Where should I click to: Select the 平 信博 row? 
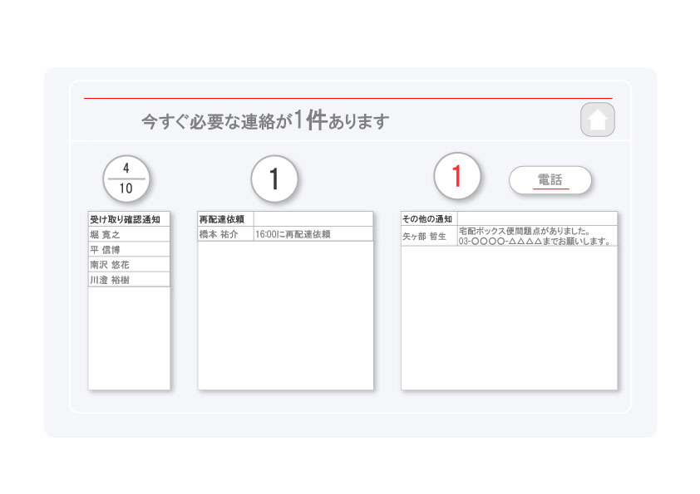coord(129,250)
